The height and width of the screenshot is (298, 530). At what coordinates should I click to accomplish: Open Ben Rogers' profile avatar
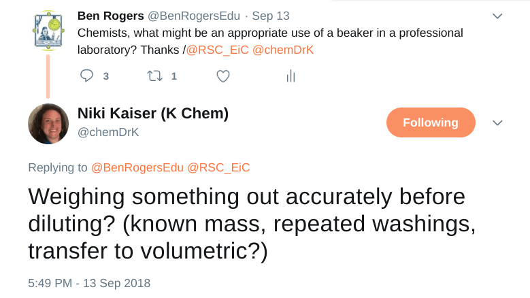[x=48, y=28]
